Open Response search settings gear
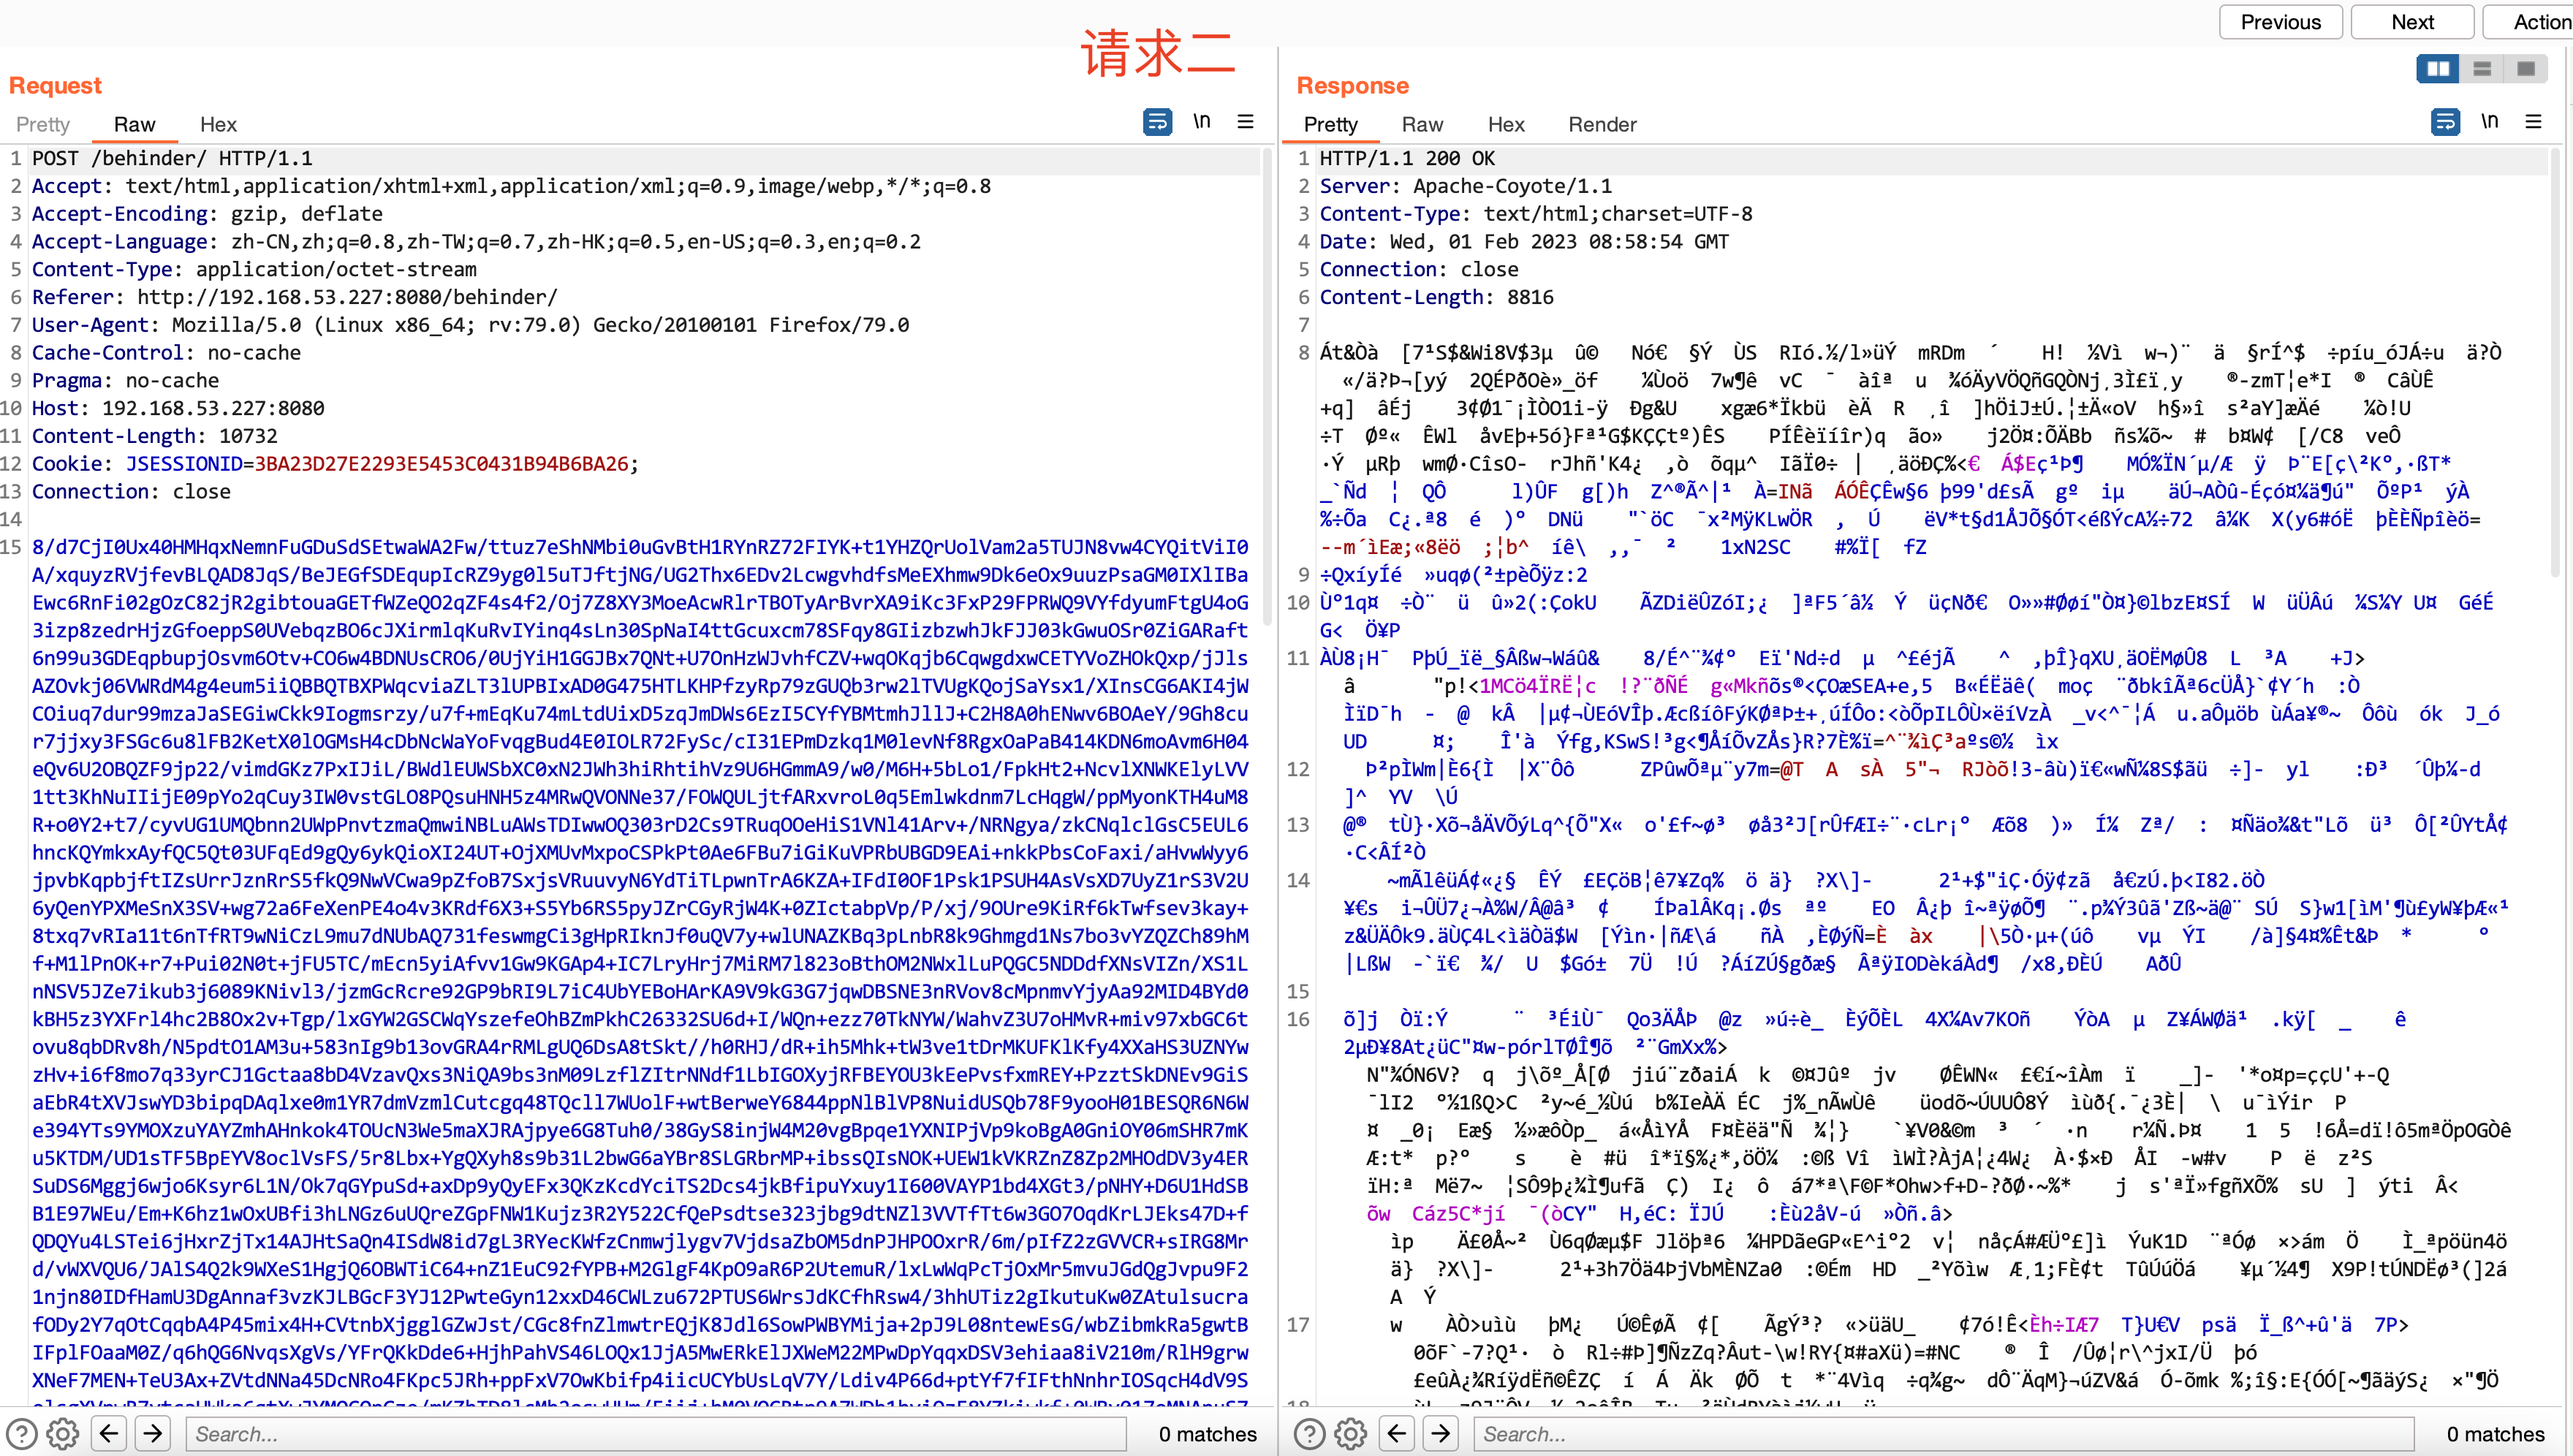2573x1456 pixels. click(x=1351, y=1434)
